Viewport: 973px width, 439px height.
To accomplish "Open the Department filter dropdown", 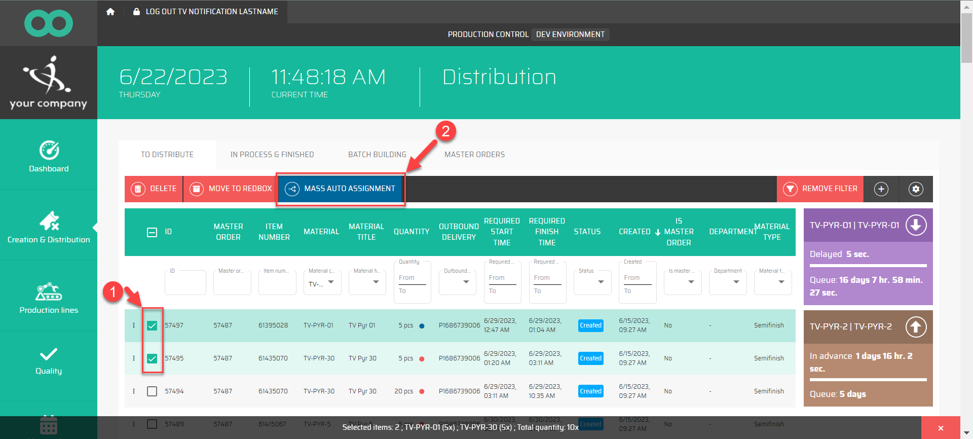I will 728,282.
